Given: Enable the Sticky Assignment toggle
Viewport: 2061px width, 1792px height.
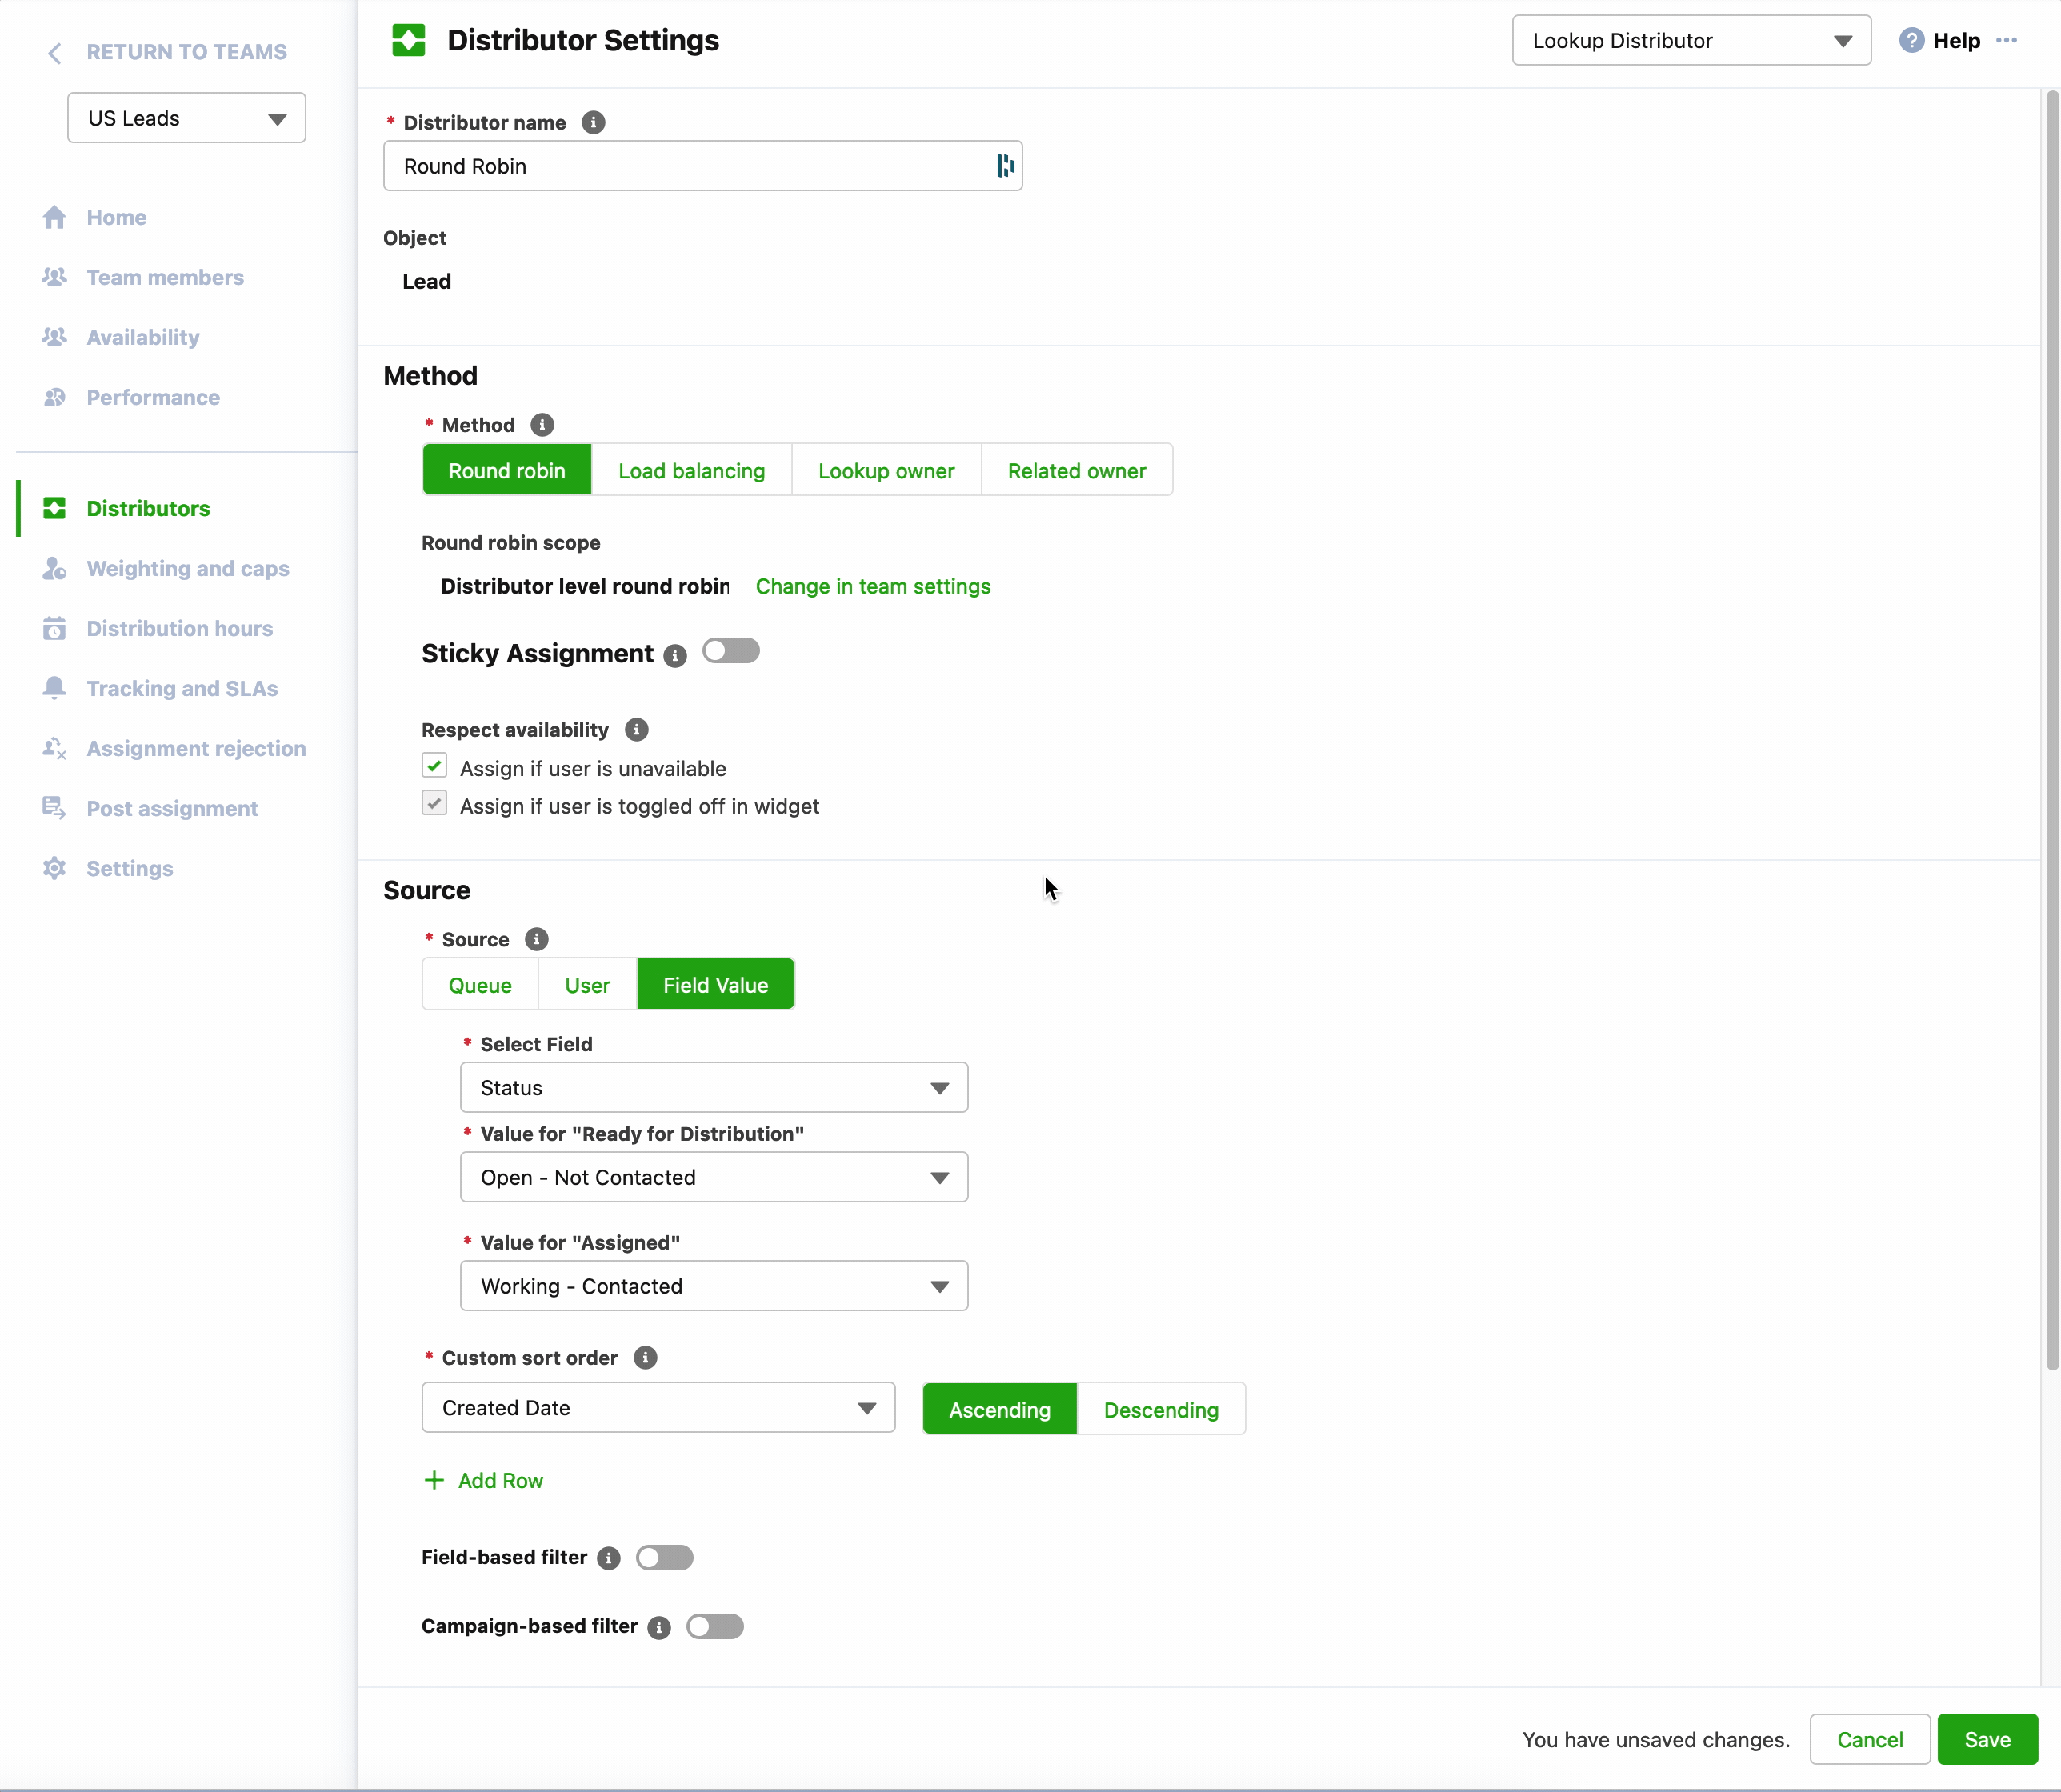Looking at the screenshot, I should (x=731, y=651).
